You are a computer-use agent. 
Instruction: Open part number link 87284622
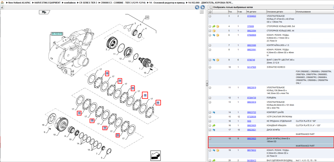pos(252,16)
